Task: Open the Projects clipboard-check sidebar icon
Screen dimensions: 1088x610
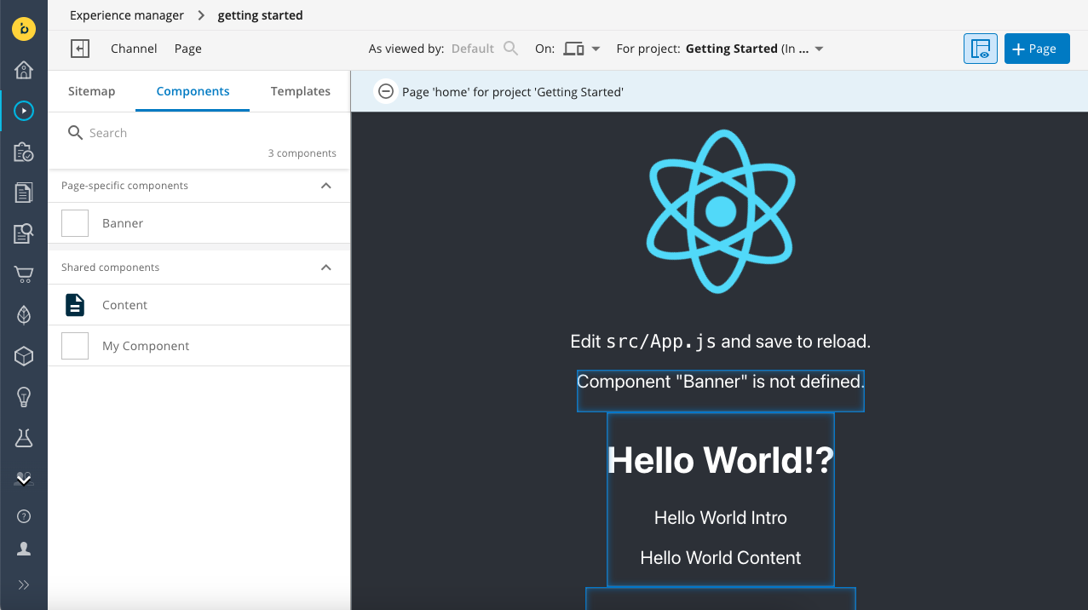Action: click(24, 152)
